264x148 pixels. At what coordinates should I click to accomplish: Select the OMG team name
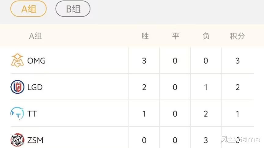[x=36, y=61]
